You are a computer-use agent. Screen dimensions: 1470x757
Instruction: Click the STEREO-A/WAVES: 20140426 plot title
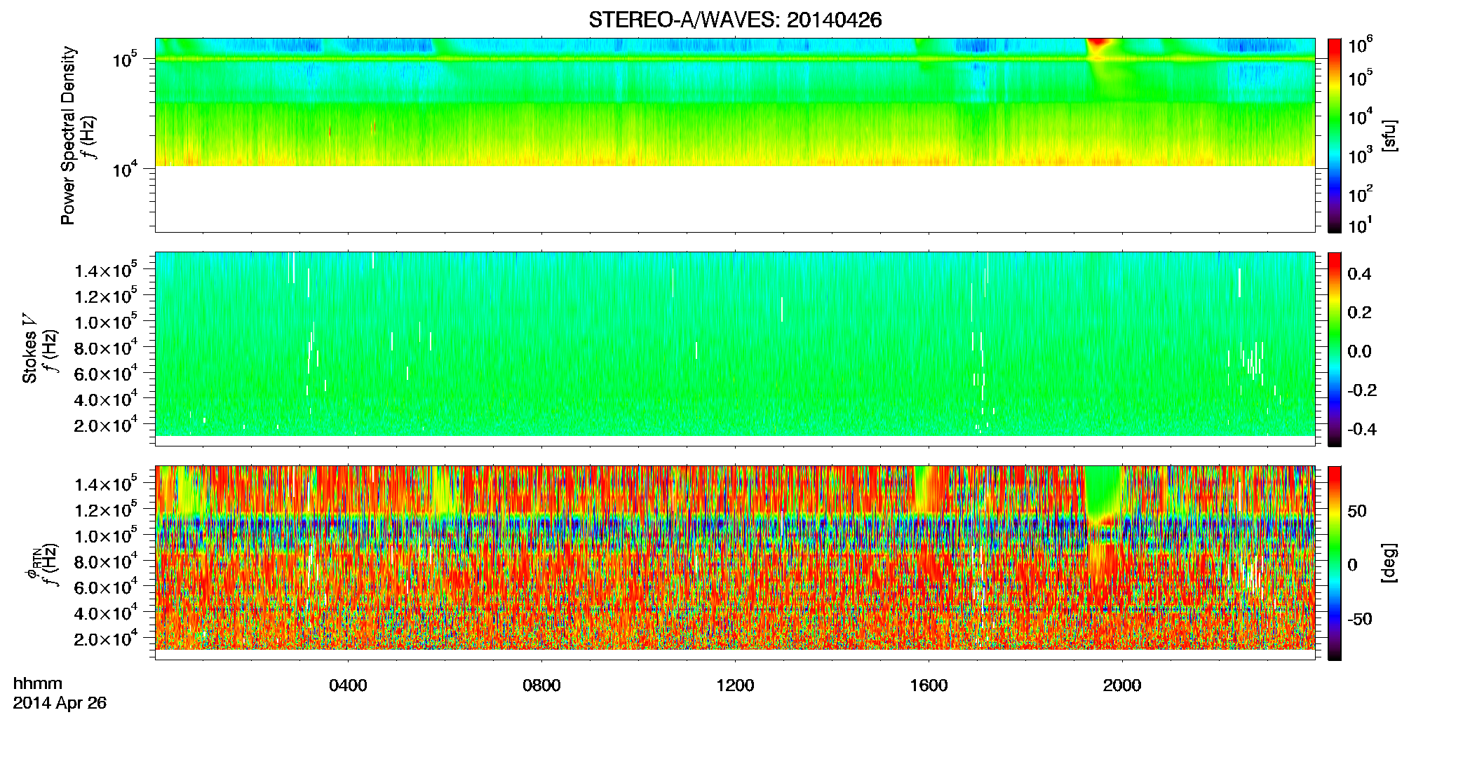[x=735, y=20]
